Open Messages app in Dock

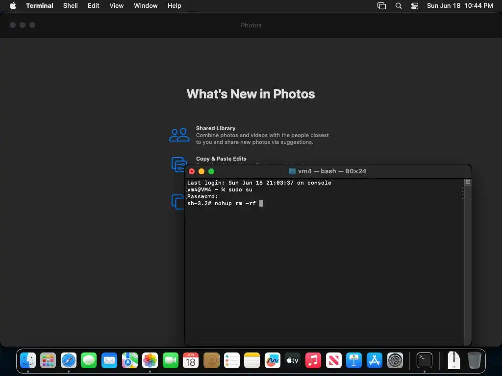coord(89,360)
